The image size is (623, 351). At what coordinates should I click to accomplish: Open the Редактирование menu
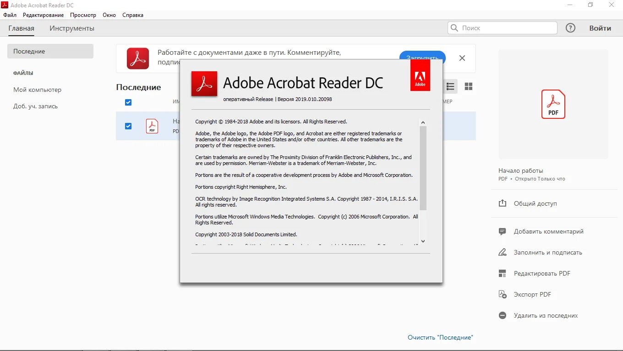[44, 15]
